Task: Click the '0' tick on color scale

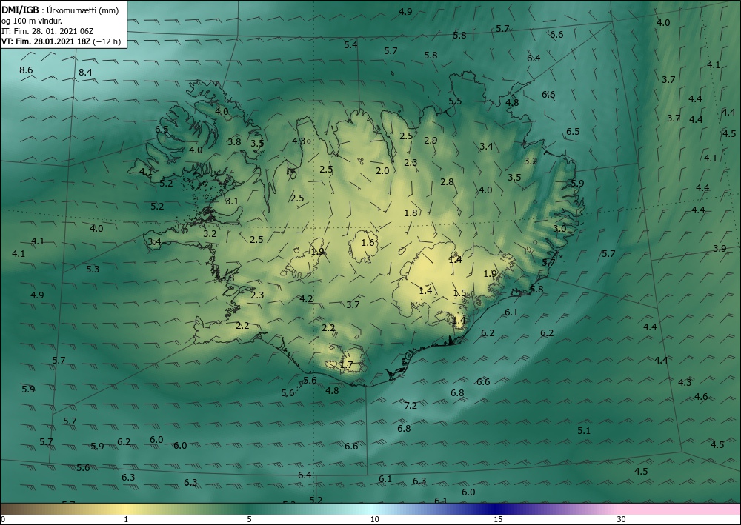Action: coord(3,519)
